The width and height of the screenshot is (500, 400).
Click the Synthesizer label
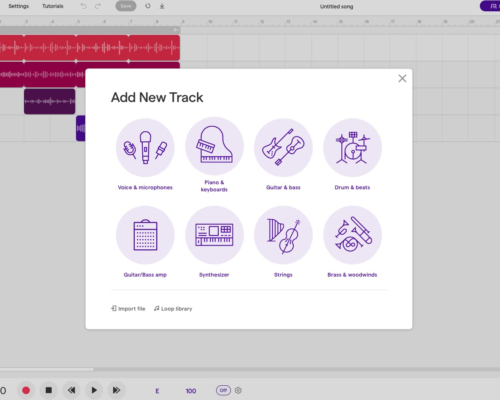pos(214,275)
